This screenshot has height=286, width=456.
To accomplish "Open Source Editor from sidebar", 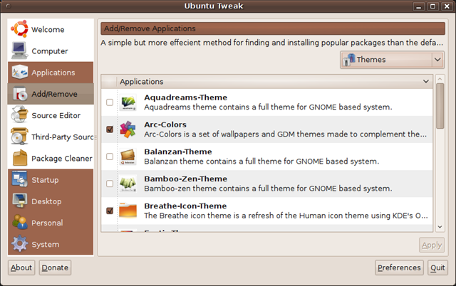I will [x=51, y=115].
